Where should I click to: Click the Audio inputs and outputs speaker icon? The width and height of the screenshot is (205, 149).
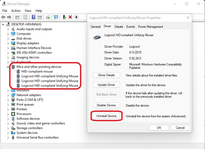point(13,29)
